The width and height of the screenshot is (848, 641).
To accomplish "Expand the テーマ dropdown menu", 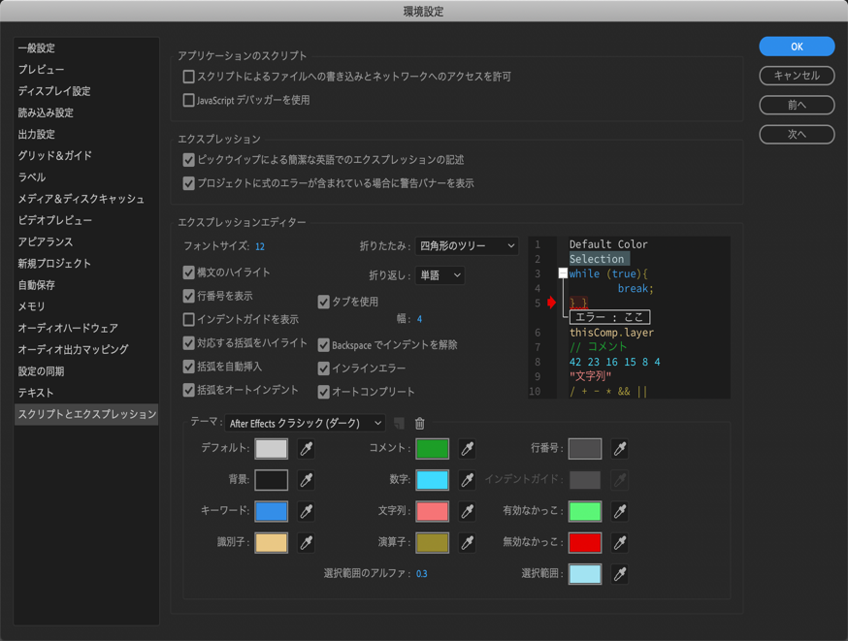I will pos(305,423).
